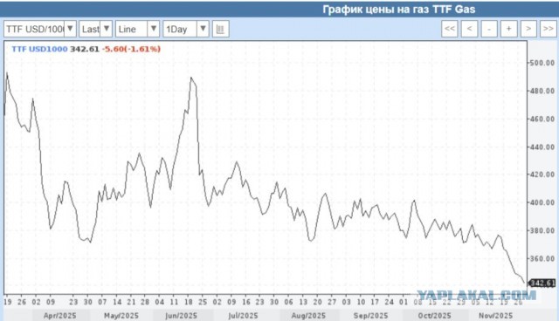
Task: Click the 400.00 price axis label
Action: pyautogui.click(x=542, y=202)
